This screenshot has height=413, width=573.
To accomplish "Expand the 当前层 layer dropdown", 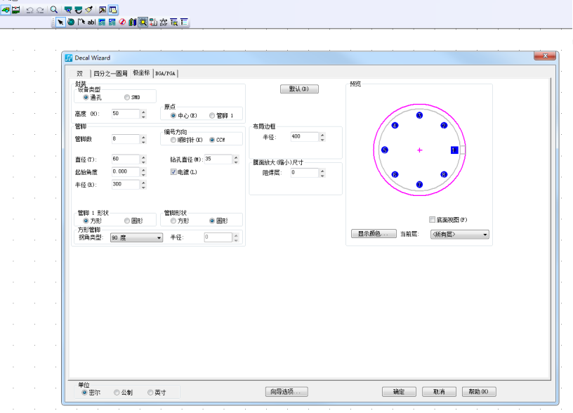I will [x=460, y=235].
